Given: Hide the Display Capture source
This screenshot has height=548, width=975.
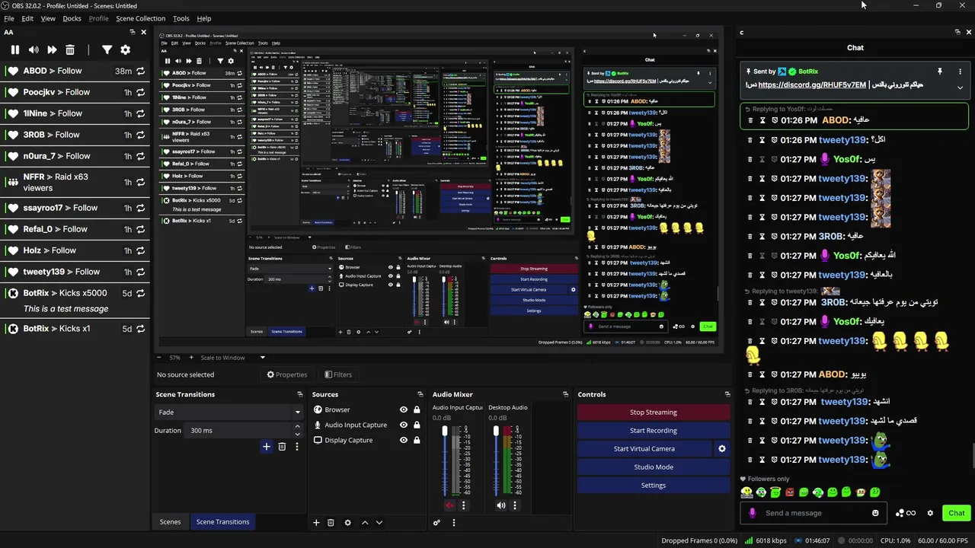Looking at the screenshot, I should point(404,440).
